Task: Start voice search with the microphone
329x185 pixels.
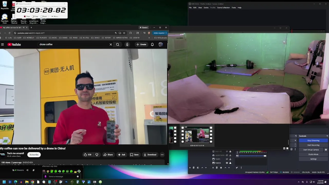Action: click(x=127, y=44)
